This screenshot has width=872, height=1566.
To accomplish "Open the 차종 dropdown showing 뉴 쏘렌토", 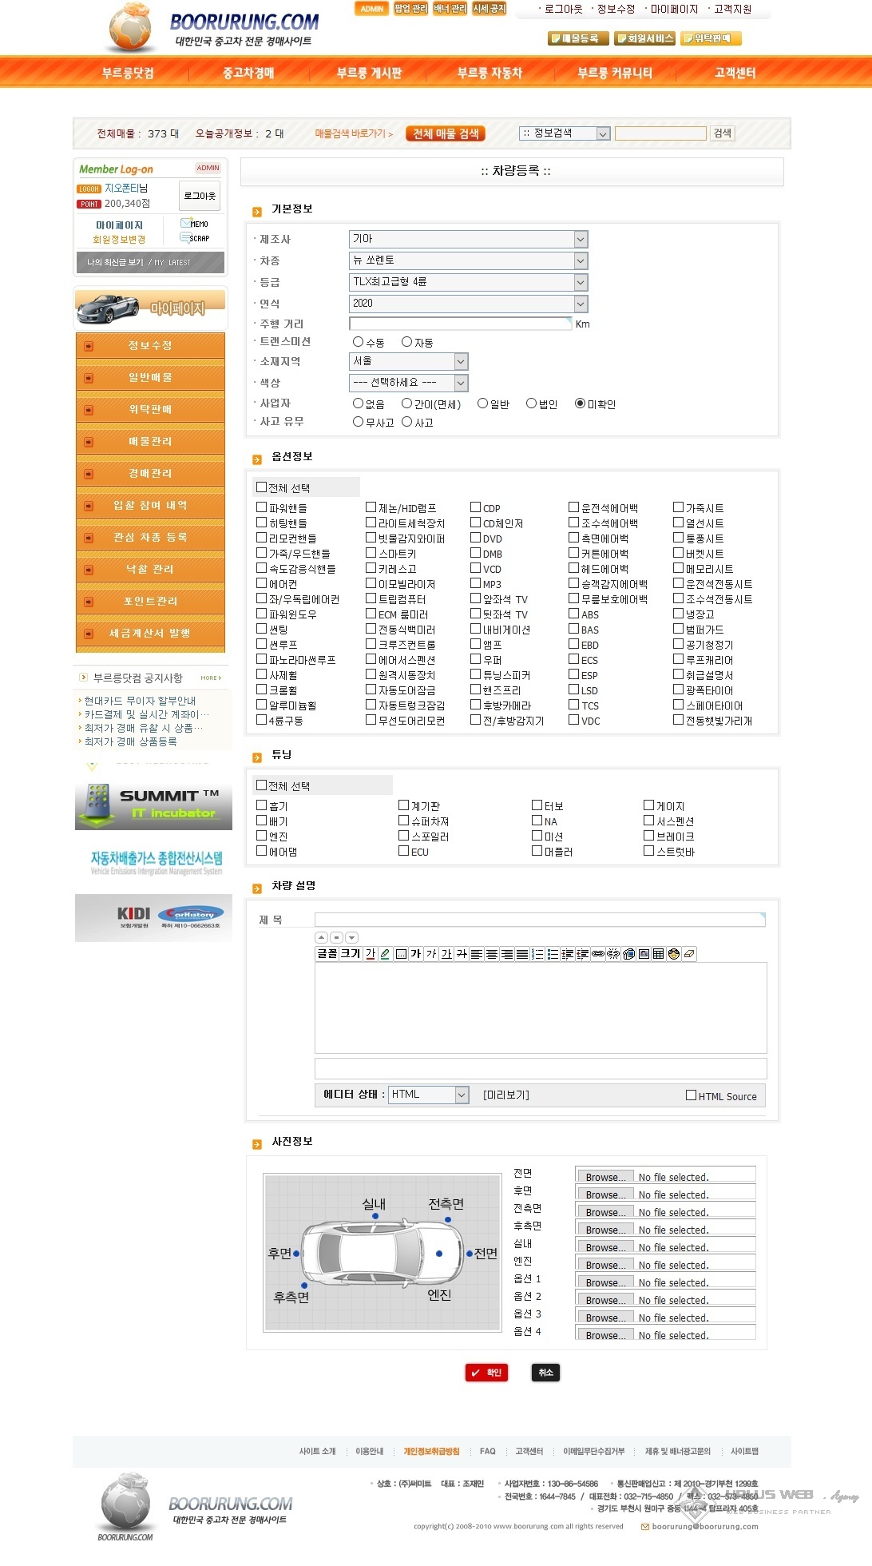I will [469, 260].
